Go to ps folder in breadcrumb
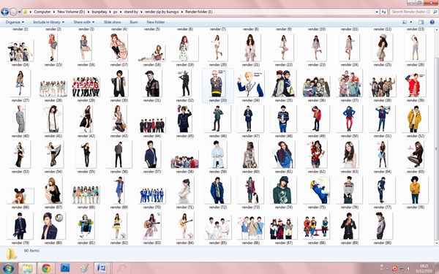The height and width of the screenshot is (274, 439). coord(116,12)
